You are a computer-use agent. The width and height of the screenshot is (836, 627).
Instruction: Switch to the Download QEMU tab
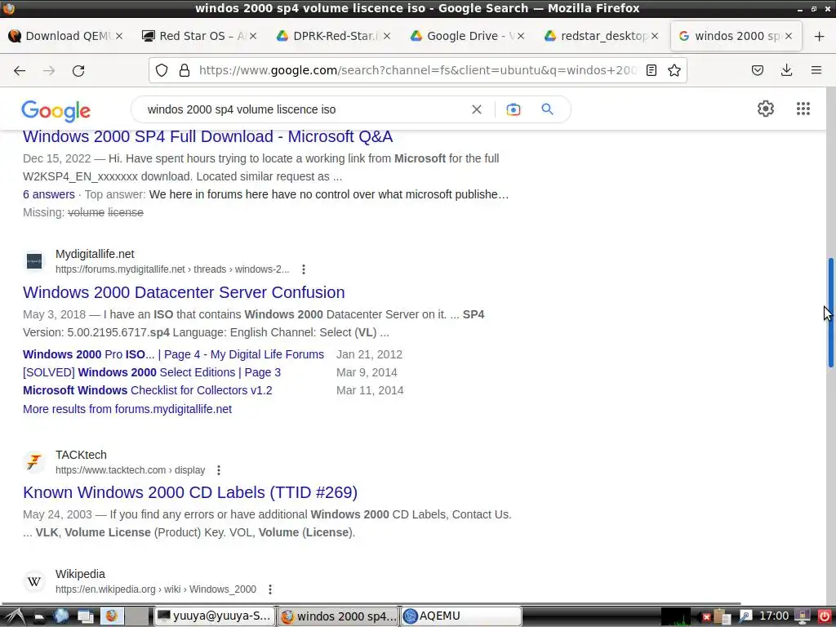(x=65, y=36)
